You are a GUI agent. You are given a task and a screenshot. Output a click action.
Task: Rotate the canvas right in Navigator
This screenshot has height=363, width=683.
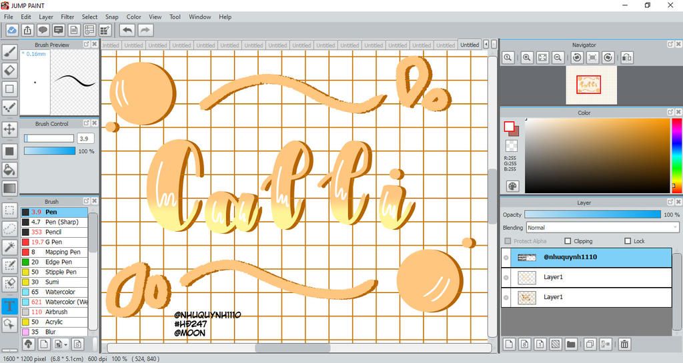coord(608,57)
